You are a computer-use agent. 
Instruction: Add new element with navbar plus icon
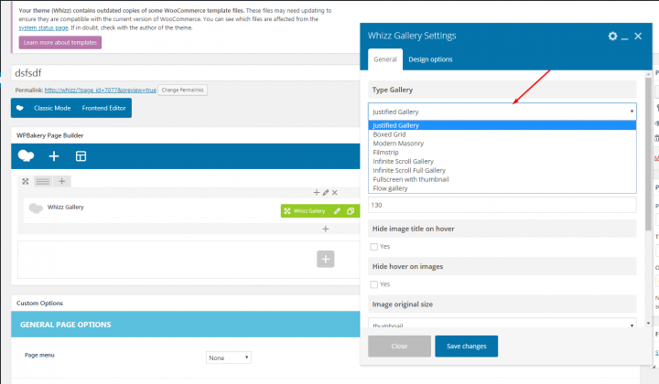coord(54,156)
